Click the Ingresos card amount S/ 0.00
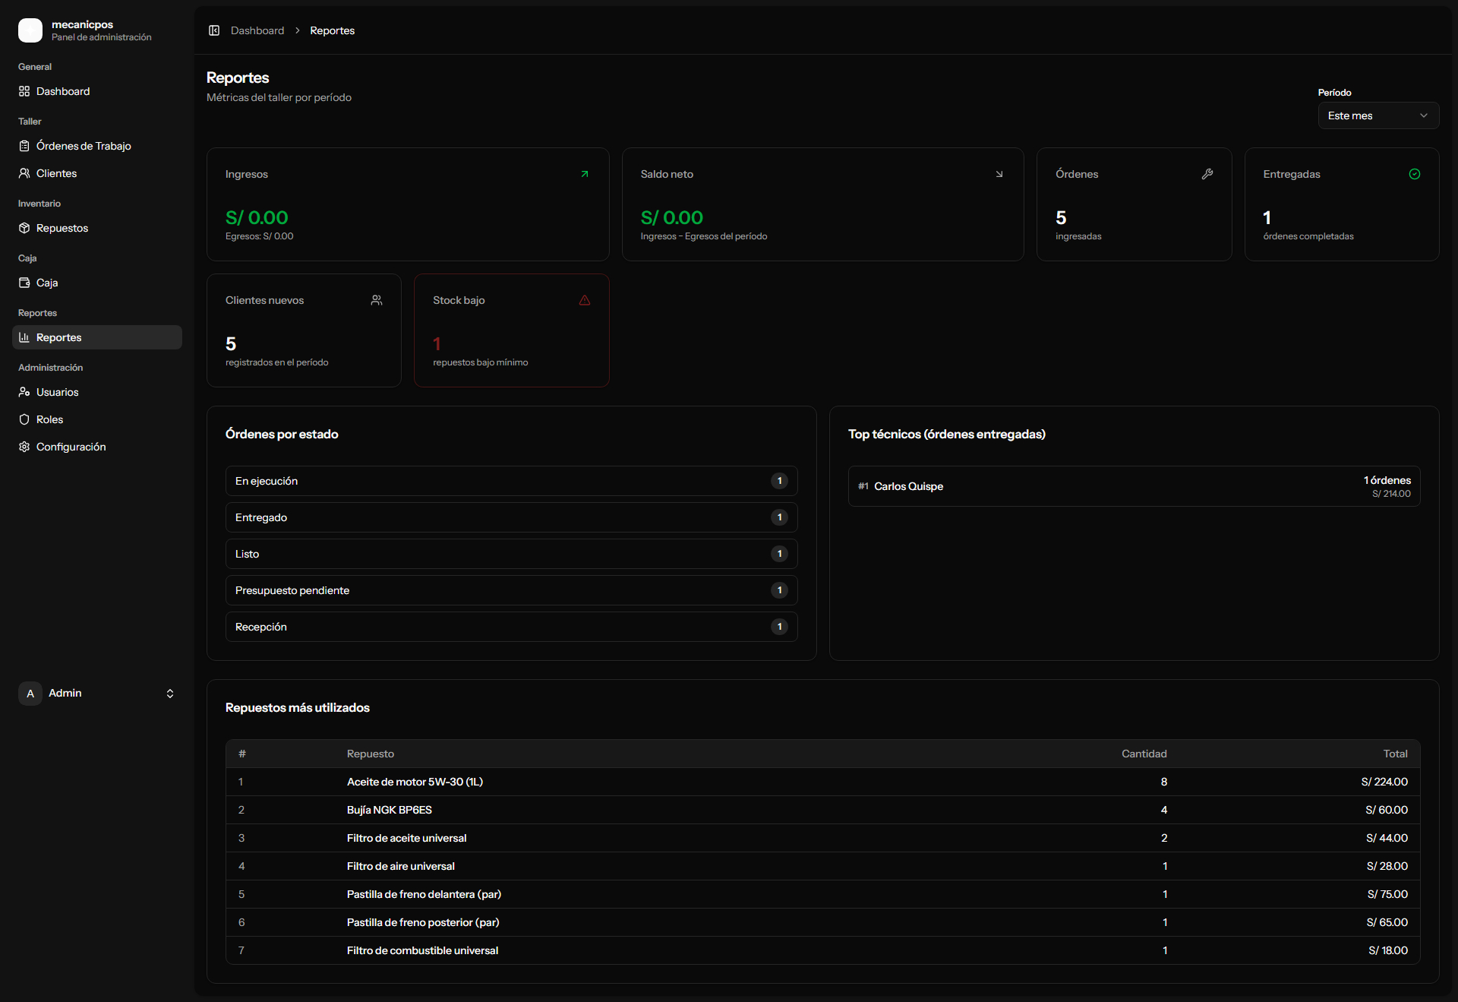 257,218
